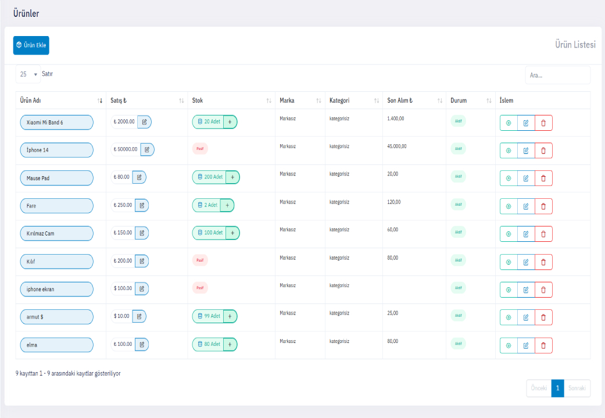Click the Ürün Ekle button
Screen dimensions: 605x418
(x=31, y=45)
